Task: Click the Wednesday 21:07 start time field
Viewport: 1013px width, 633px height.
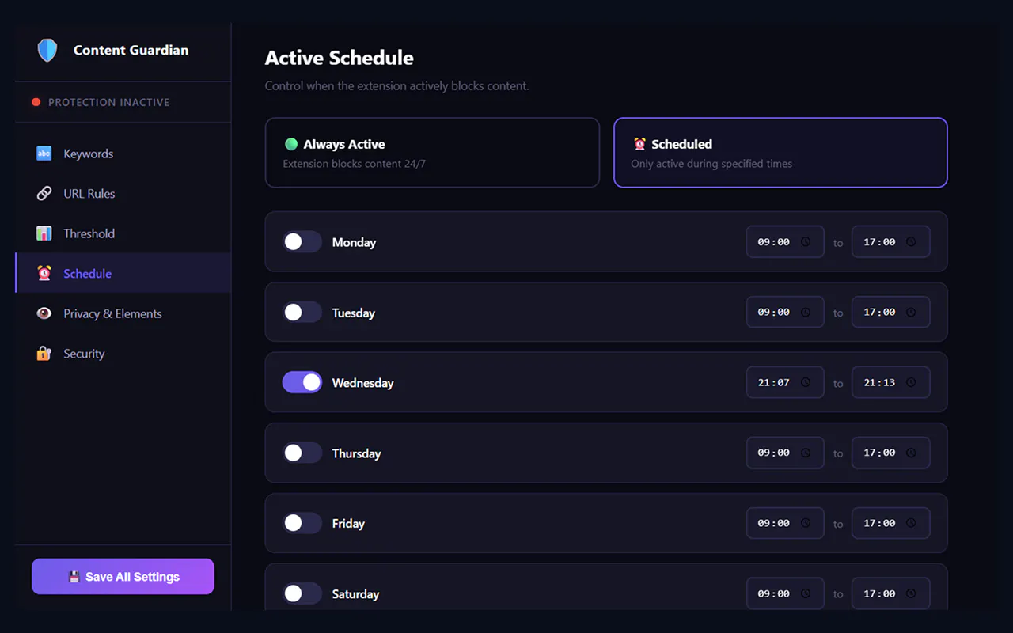Action: coord(785,383)
